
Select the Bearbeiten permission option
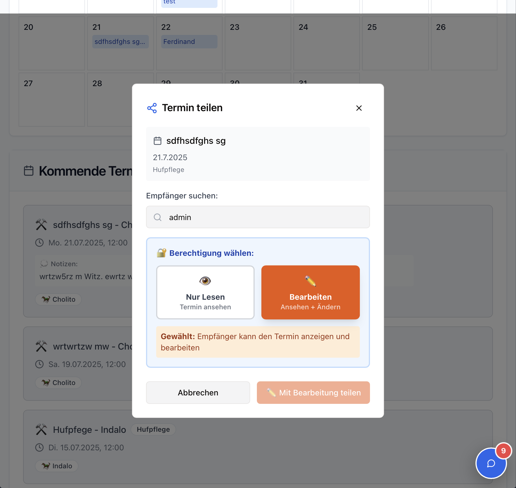click(x=310, y=292)
